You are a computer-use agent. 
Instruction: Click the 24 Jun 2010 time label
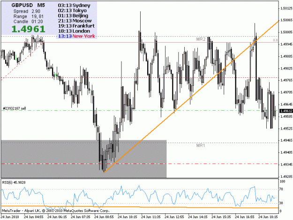(10, 217)
